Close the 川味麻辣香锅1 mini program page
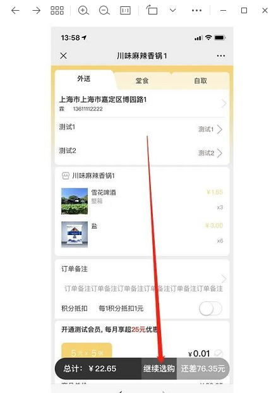 [x=64, y=56]
